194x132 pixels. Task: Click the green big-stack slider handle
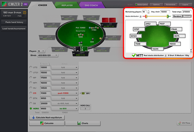coord(167,16)
